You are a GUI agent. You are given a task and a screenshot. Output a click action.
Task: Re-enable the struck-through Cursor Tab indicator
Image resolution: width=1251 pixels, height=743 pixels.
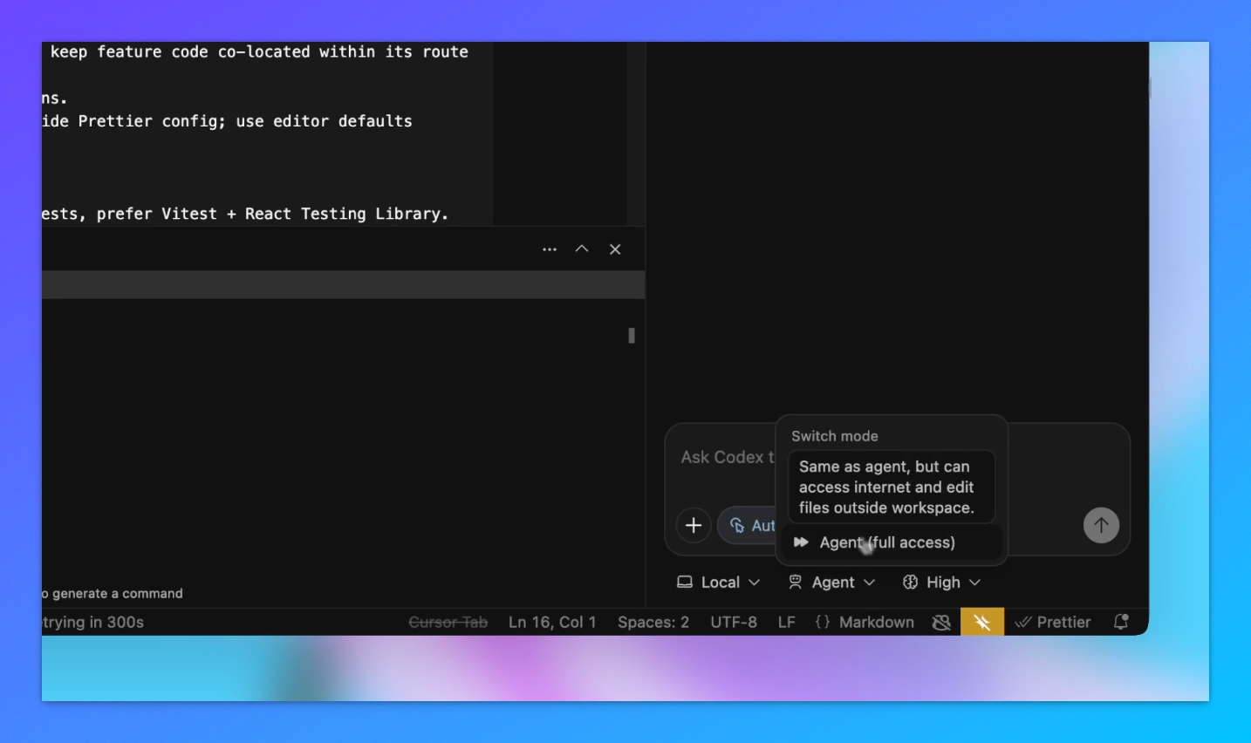pyautogui.click(x=448, y=622)
